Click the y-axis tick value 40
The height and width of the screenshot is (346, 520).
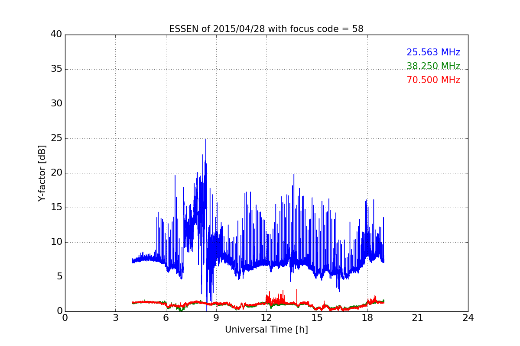tap(56, 34)
